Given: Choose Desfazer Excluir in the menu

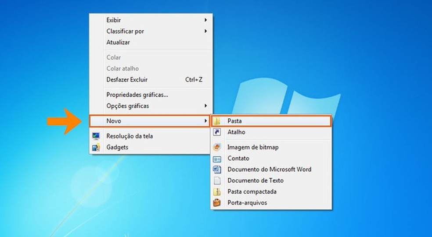Looking at the screenshot, I should [151, 80].
